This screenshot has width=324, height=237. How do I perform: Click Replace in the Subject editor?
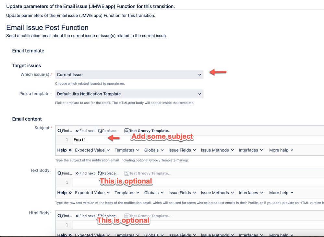click(x=108, y=131)
